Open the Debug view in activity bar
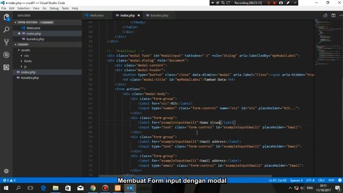Screen dimensions: 343x193 [x=6, y=55]
